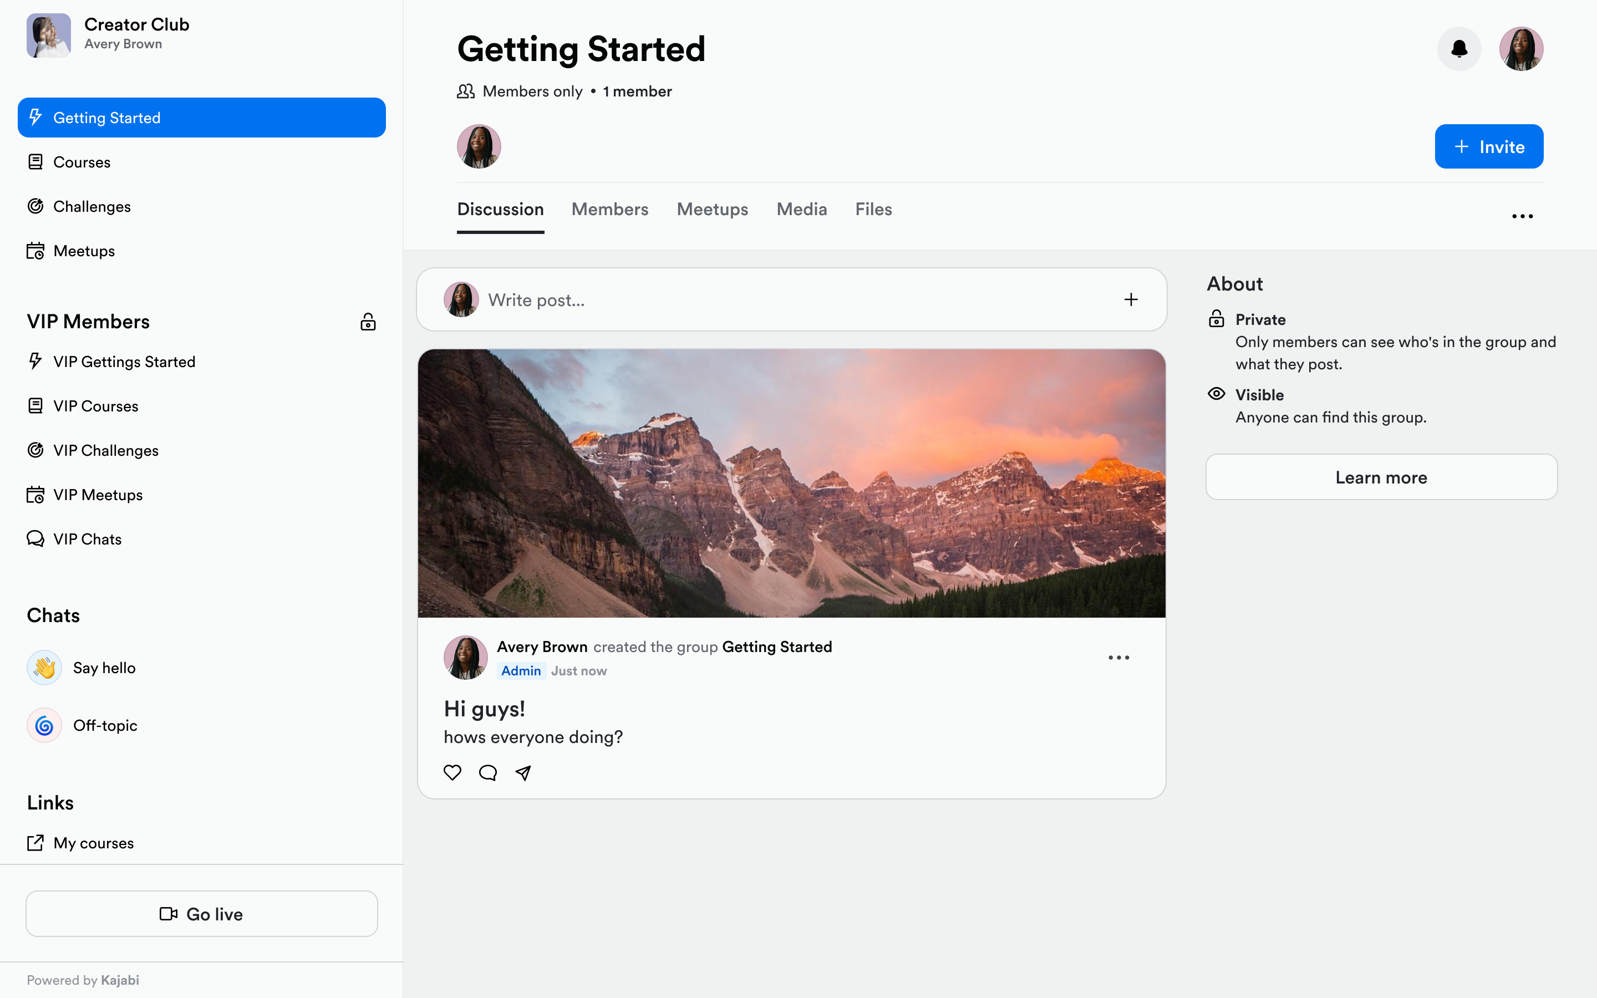1597x998 pixels.
Task: Like the Hi guys post with heart icon
Action: [x=452, y=772]
